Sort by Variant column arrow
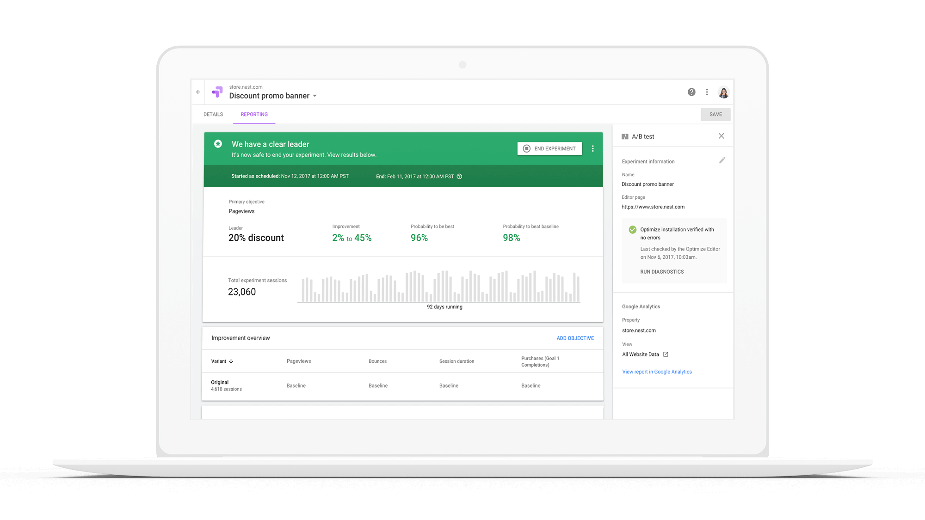 [231, 361]
